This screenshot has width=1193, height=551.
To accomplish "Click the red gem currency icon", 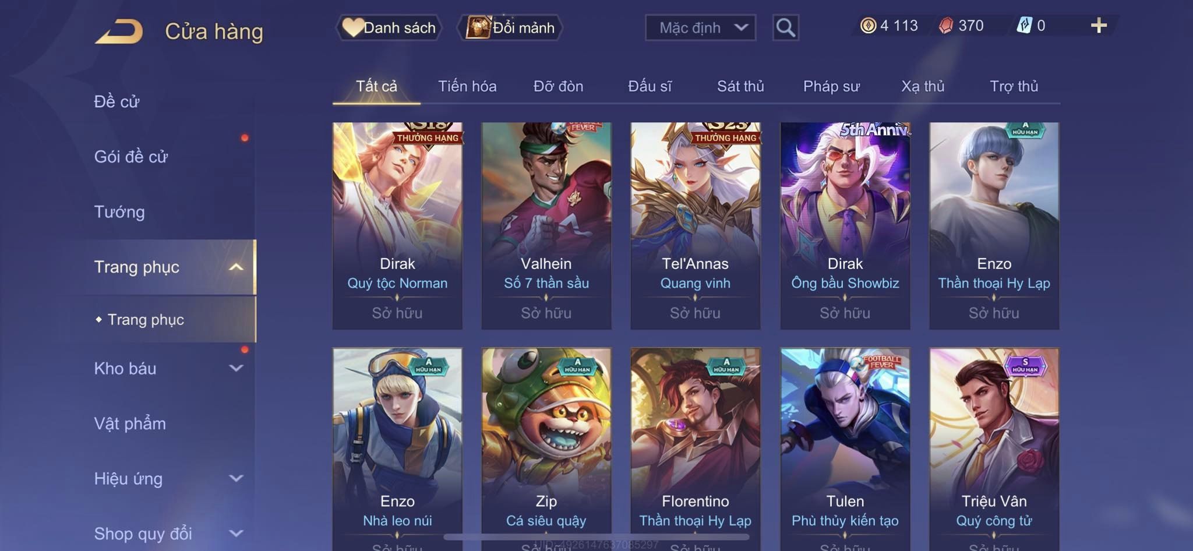I will [946, 26].
